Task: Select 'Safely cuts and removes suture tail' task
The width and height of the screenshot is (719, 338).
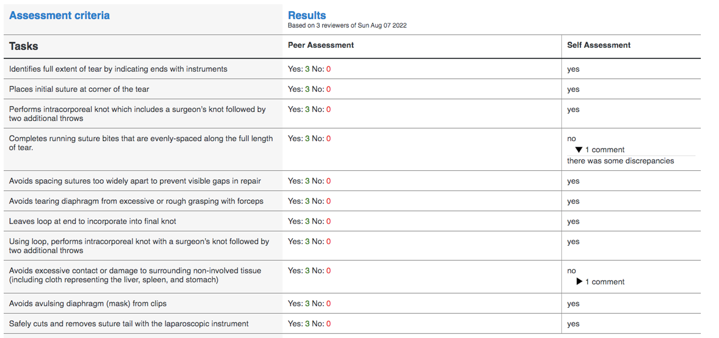Action: point(129,324)
